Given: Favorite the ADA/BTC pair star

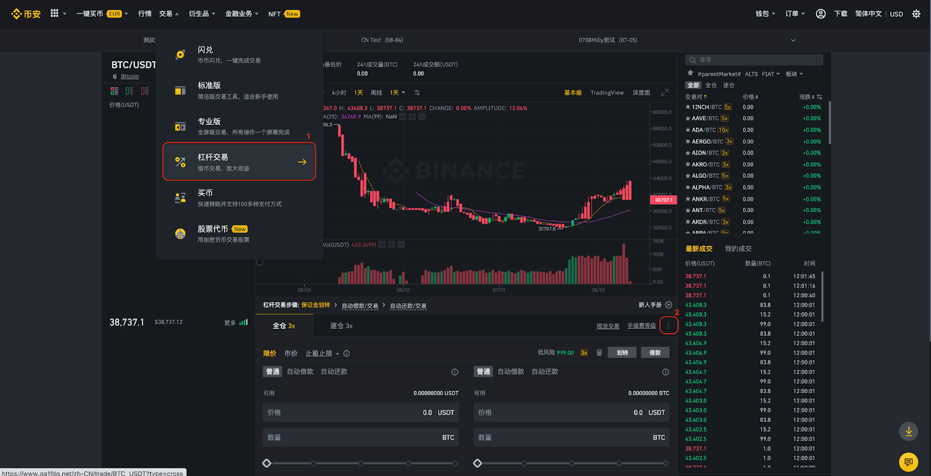Looking at the screenshot, I should pyautogui.click(x=688, y=130).
